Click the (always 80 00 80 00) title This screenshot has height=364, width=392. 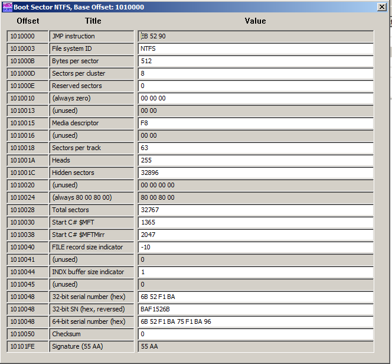click(92, 197)
